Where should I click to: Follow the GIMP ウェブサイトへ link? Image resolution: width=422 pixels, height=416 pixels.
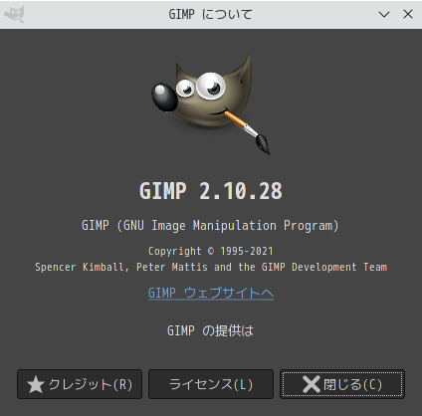pyautogui.click(x=211, y=293)
